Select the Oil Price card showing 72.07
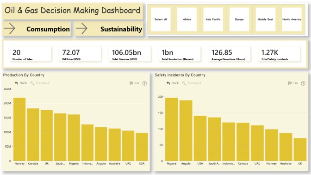 pos(81,54)
